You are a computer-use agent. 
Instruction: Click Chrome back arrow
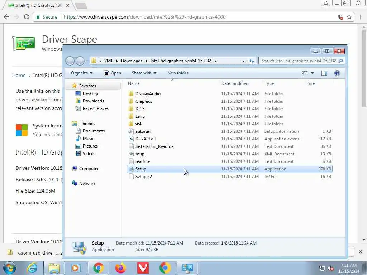6,17
